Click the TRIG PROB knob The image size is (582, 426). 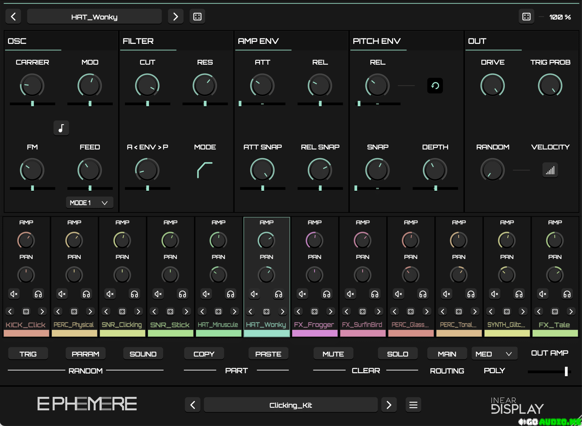(550, 85)
